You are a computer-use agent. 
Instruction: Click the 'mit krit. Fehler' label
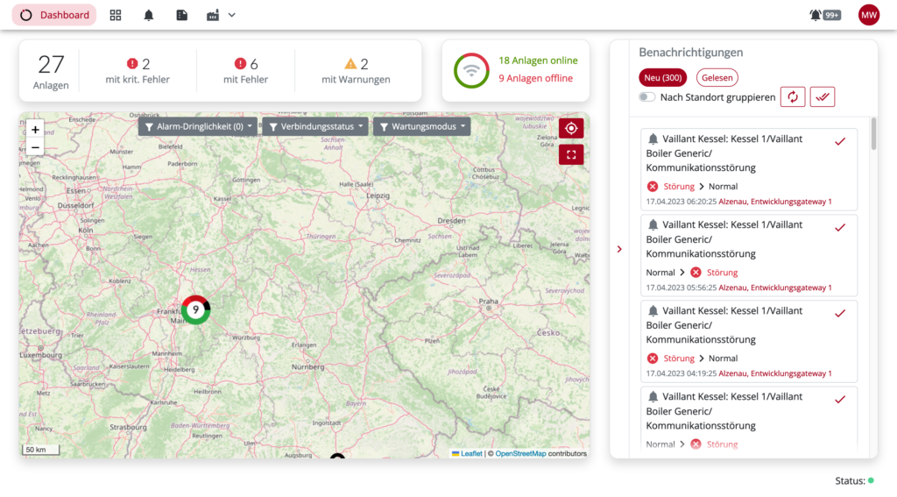pyautogui.click(x=138, y=80)
